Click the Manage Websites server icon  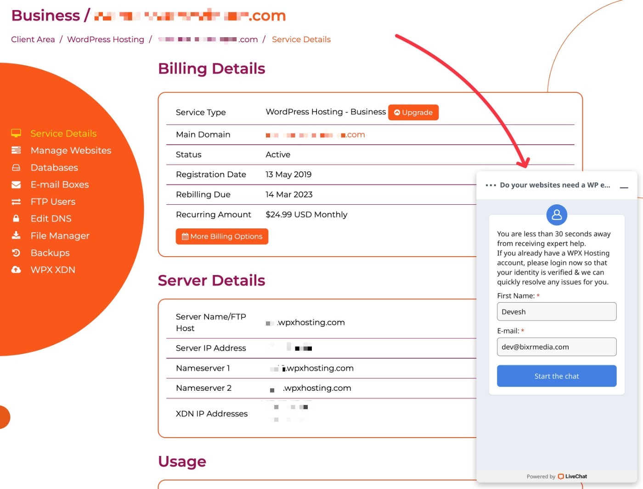coord(16,150)
